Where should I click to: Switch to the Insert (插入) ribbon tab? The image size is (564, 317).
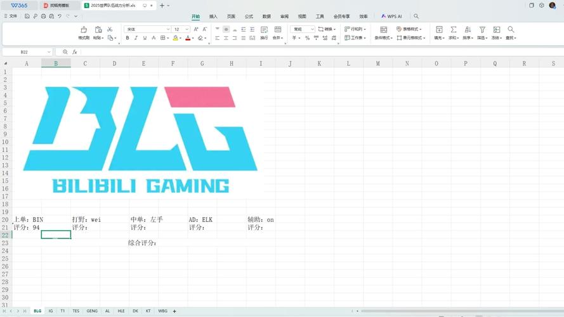coord(213,16)
